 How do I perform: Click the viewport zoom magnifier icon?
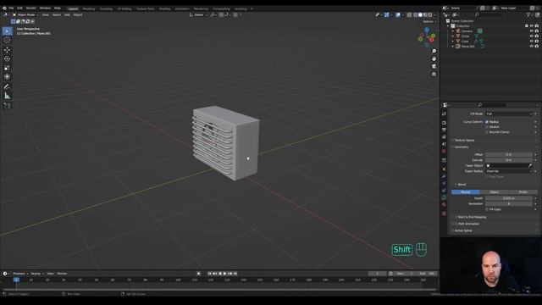click(434, 51)
